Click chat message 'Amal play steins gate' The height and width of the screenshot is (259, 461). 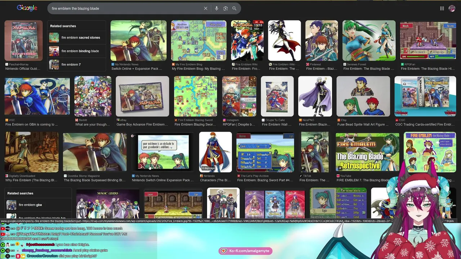(x=91, y=250)
